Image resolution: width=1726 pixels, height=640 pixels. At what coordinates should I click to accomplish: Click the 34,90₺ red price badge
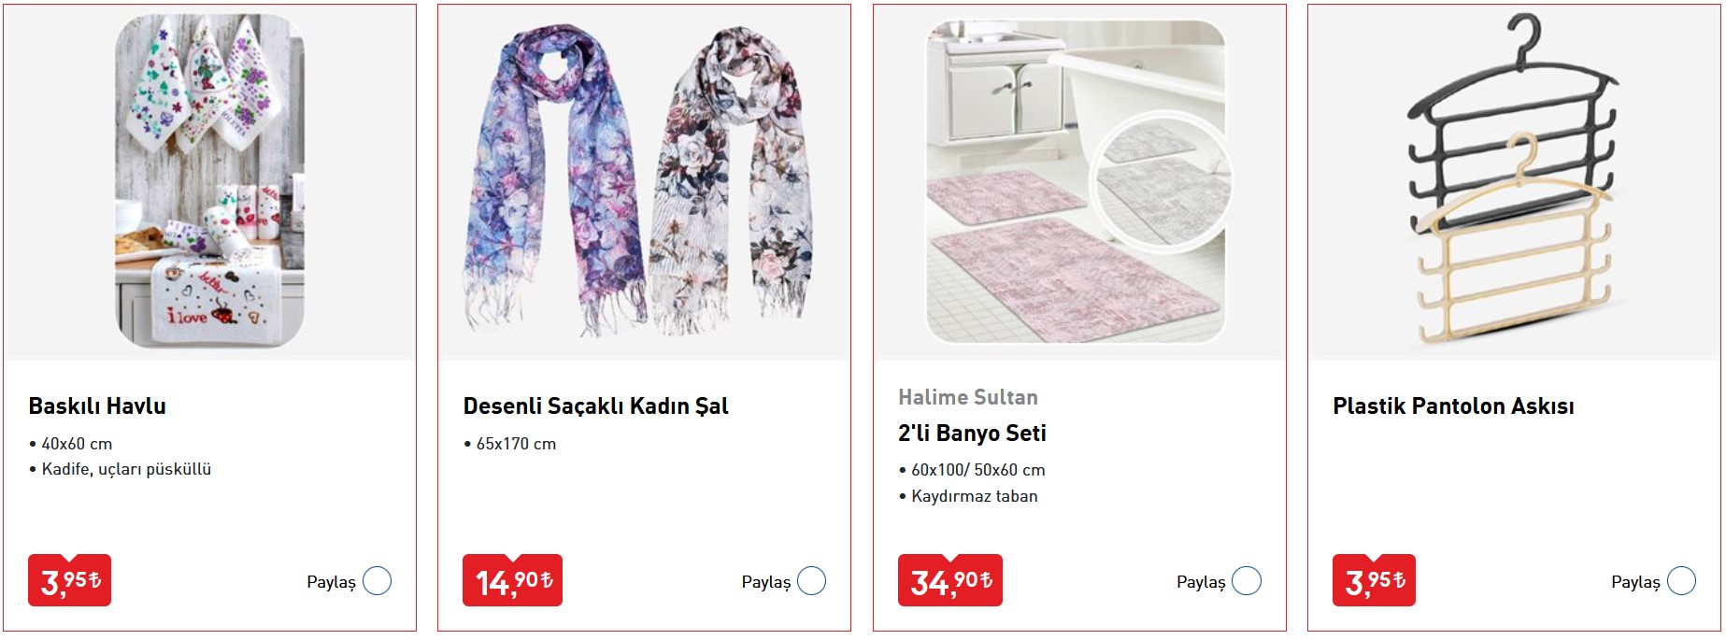tap(949, 580)
